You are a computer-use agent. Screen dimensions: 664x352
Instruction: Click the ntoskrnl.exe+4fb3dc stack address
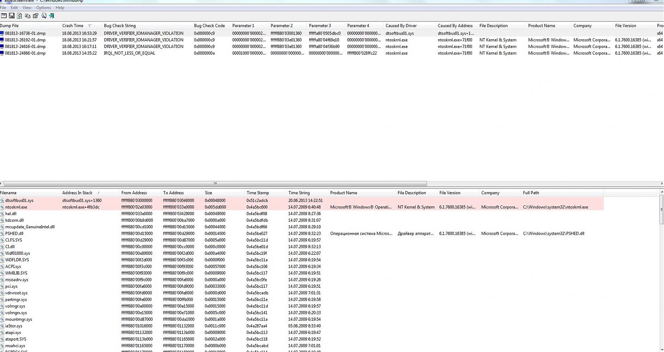(x=81, y=207)
